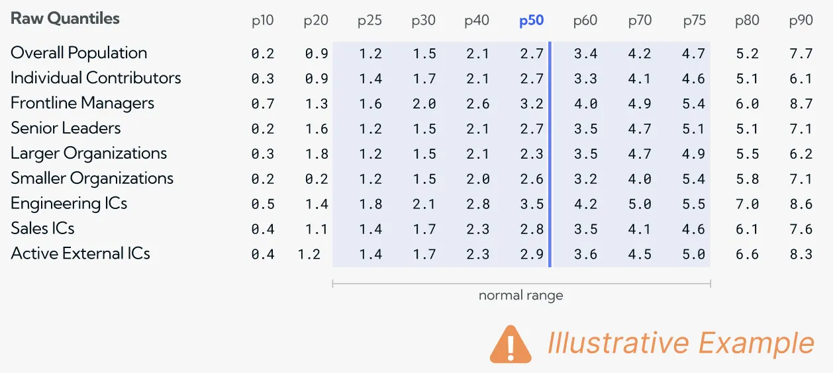This screenshot has height=373, width=833.
Task: Select the p50 value for Larger Organizations
Action: (531, 154)
